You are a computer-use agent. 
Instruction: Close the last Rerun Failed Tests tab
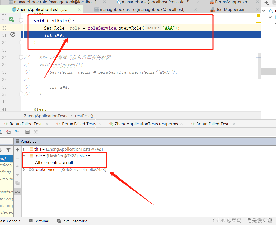tap(234, 124)
